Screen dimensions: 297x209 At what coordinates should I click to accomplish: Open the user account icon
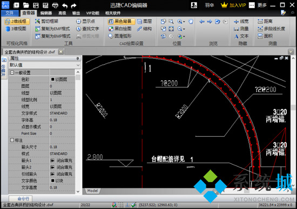(x=194, y=5)
